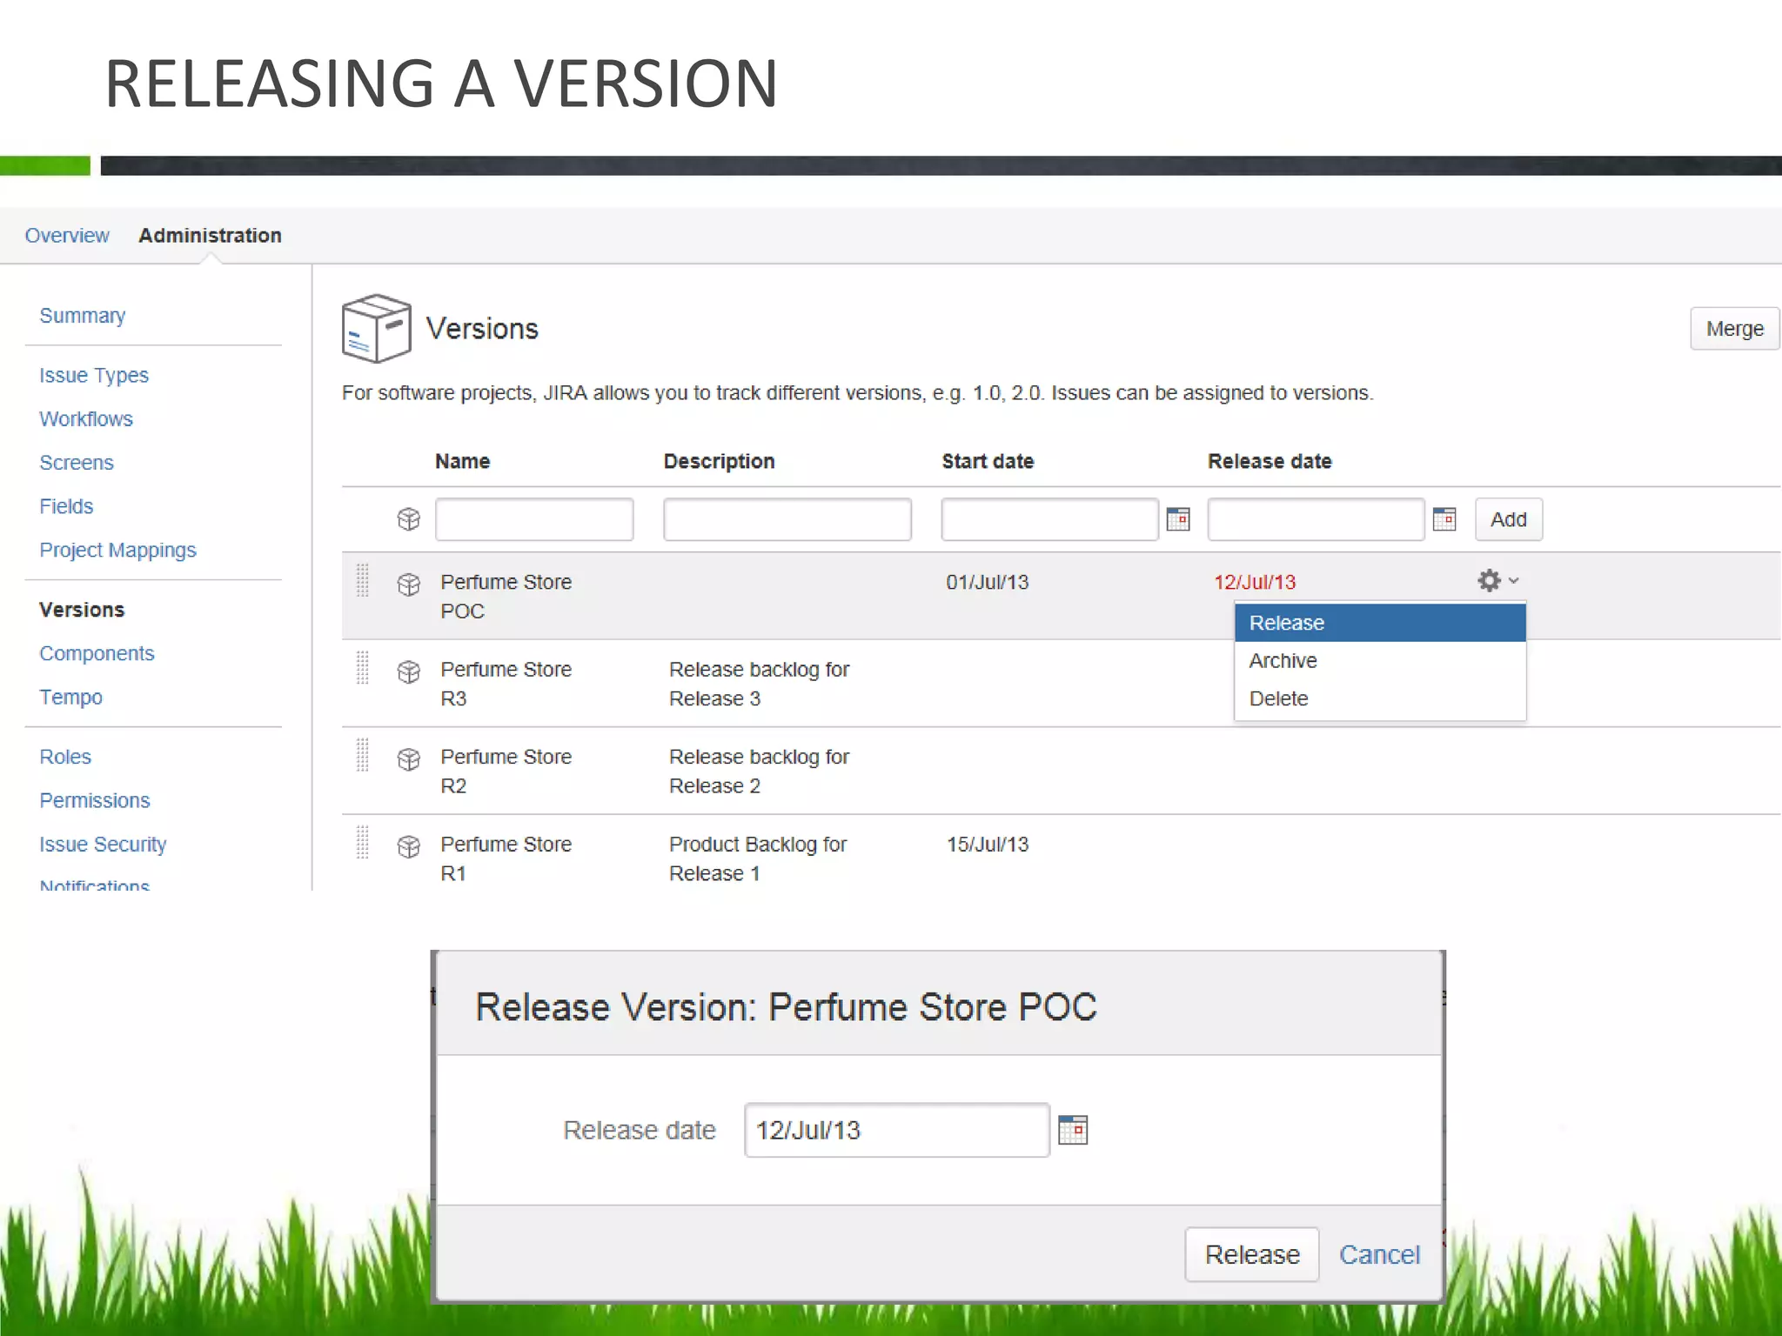
Task: Open Workflows in the sidebar
Action: click(x=86, y=418)
